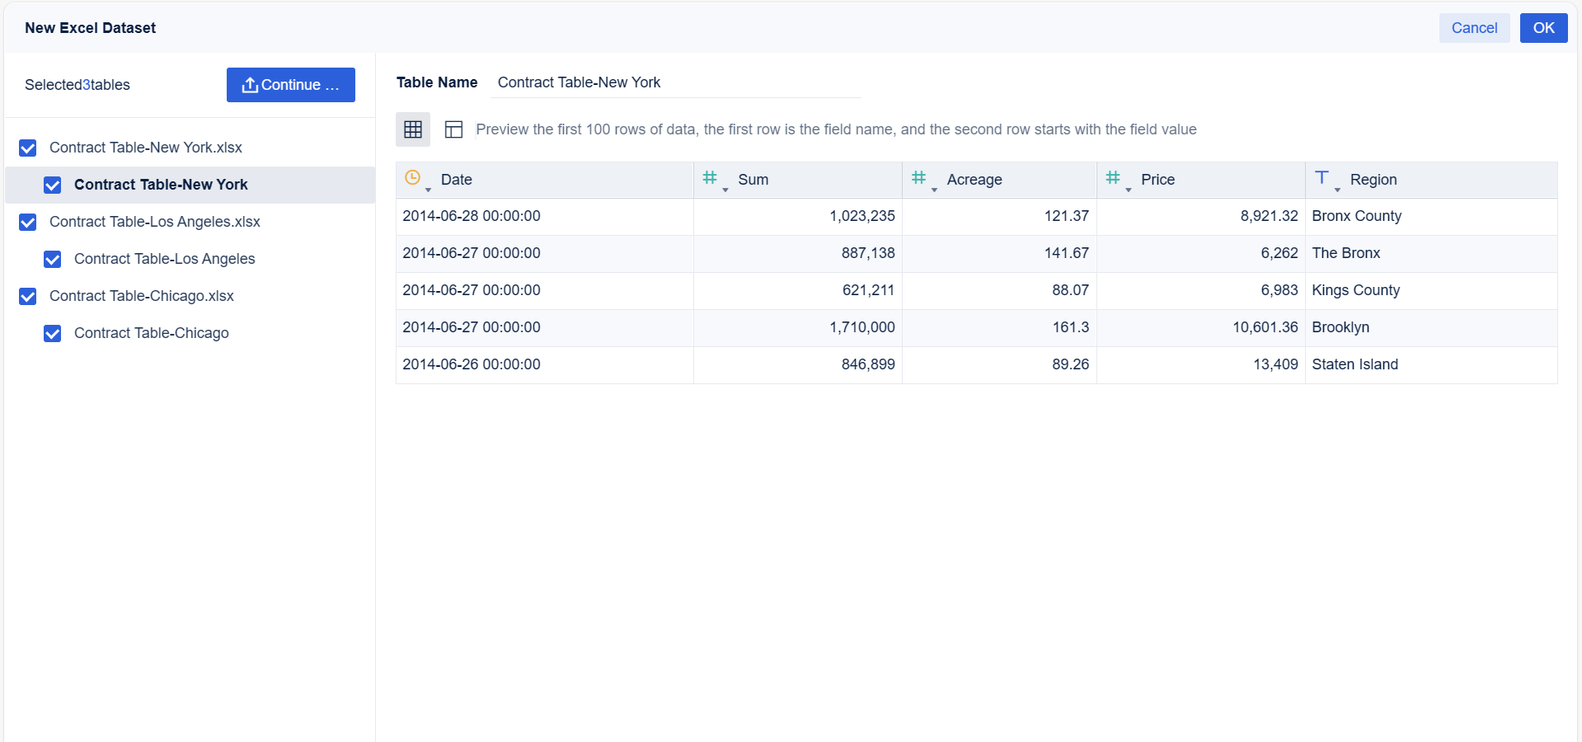Switch to grid table preview view

[x=413, y=129]
